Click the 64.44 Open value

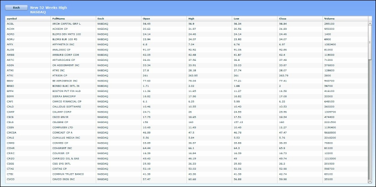tap(147, 148)
